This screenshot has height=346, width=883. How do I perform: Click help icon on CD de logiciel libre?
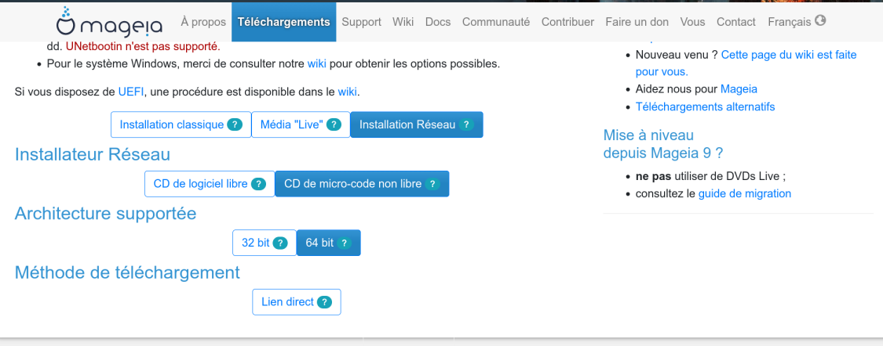pos(258,184)
